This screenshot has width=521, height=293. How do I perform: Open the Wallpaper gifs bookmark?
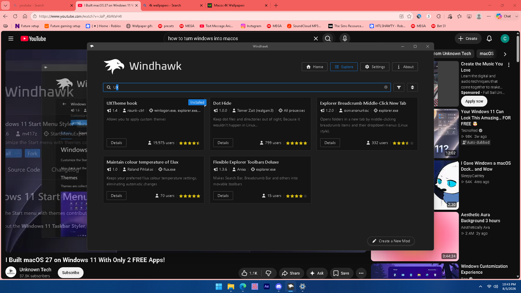coord(139,26)
